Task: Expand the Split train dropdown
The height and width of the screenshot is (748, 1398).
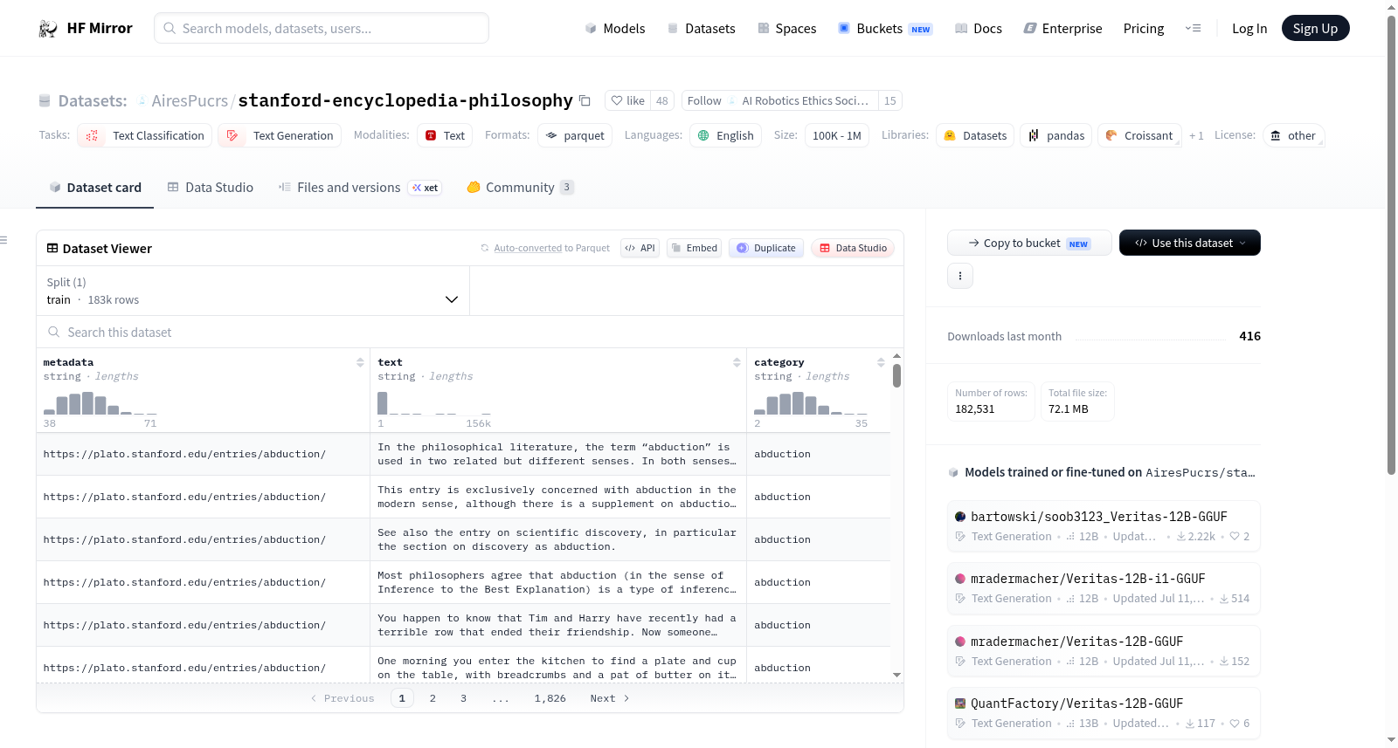Action: point(253,291)
